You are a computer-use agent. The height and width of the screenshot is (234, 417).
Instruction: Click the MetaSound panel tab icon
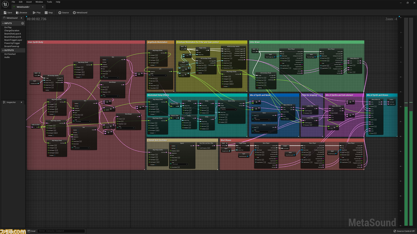coord(5,18)
